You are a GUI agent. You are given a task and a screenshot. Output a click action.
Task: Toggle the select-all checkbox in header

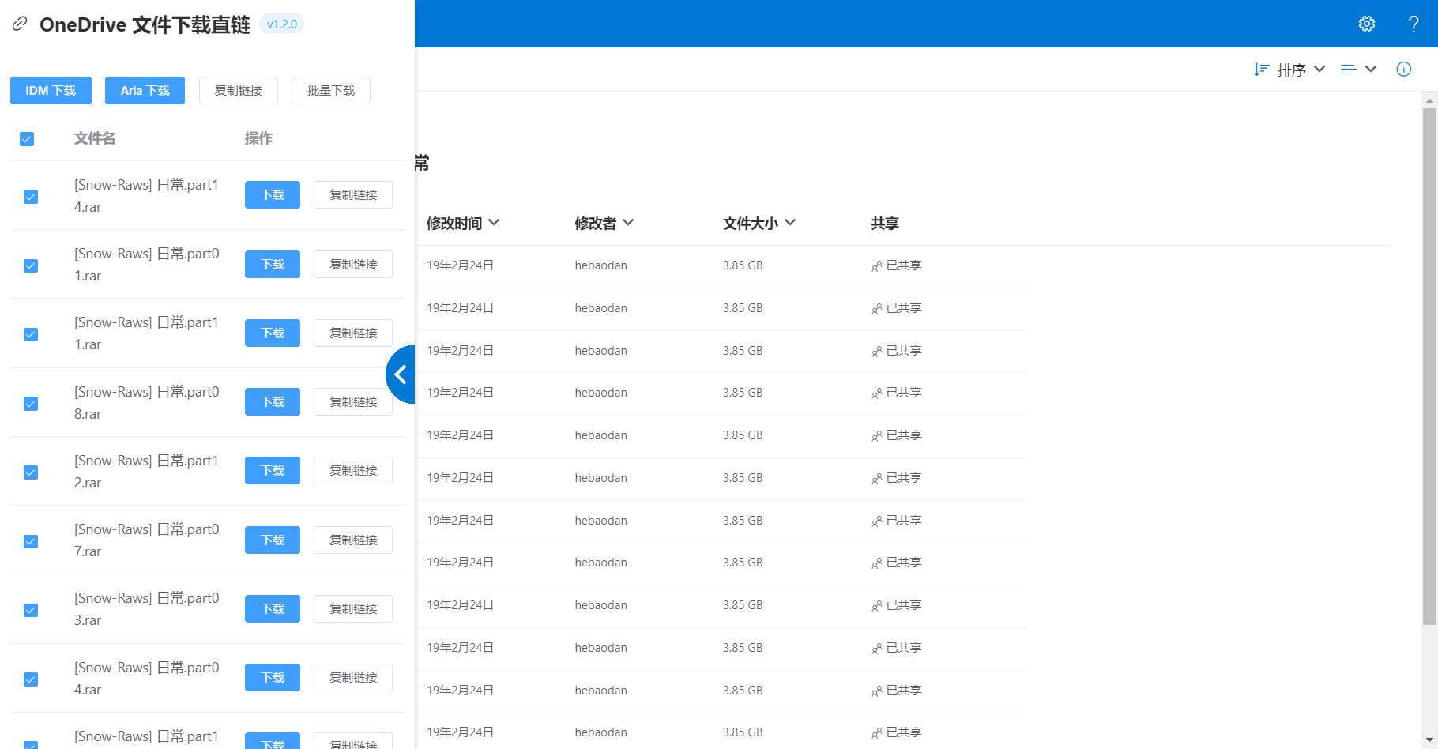coord(27,139)
